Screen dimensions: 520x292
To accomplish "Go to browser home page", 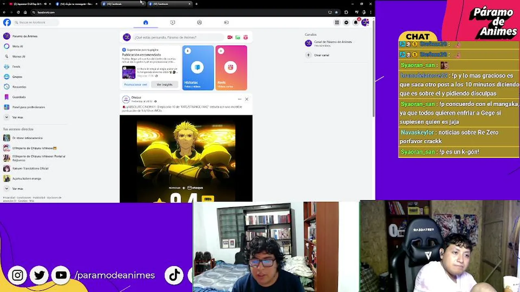I will [x=25, y=12].
